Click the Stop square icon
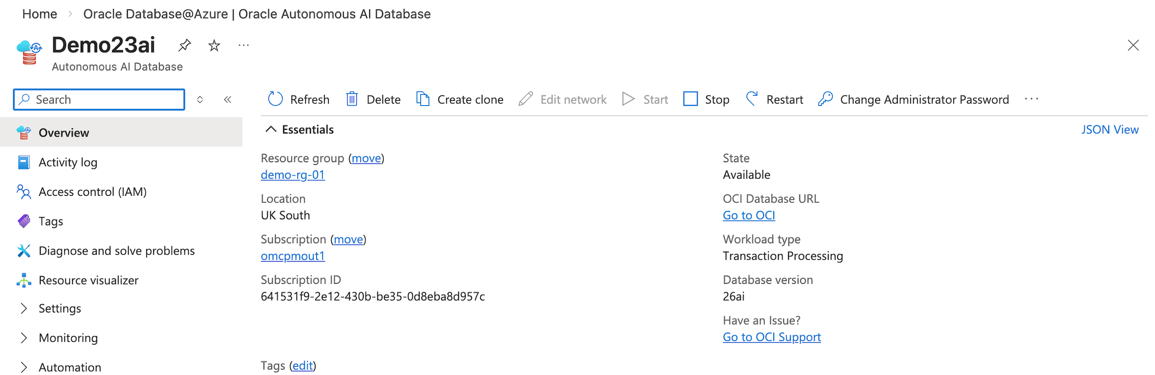Viewport: 1155px width, 375px height. click(x=690, y=99)
